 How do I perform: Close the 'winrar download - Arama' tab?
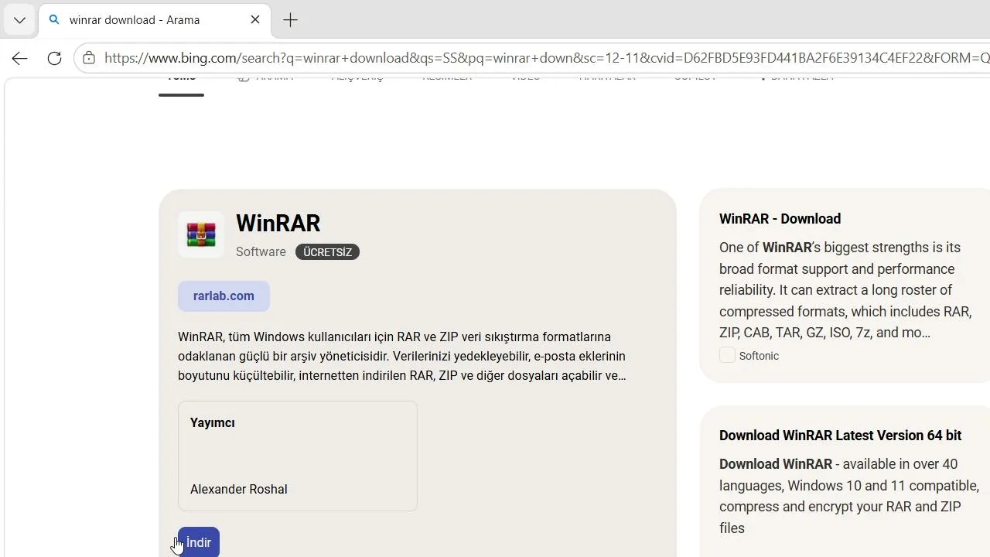click(255, 20)
